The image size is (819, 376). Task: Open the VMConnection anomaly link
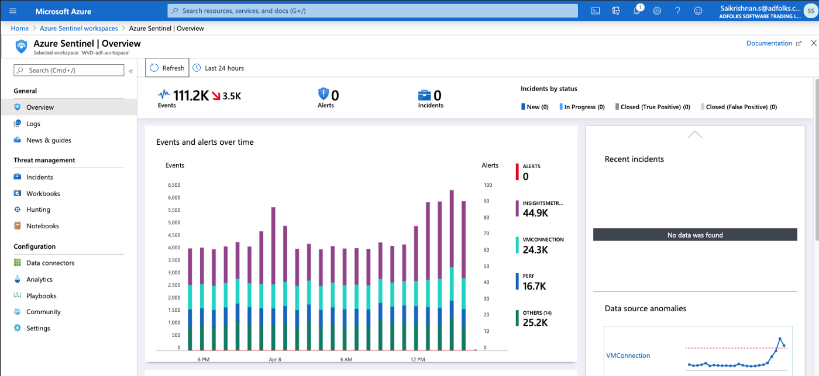(x=628, y=356)
